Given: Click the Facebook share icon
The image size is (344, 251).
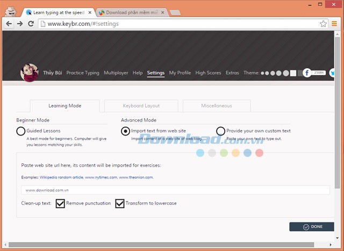Looking at the screenshot, I should coord(307,73).
